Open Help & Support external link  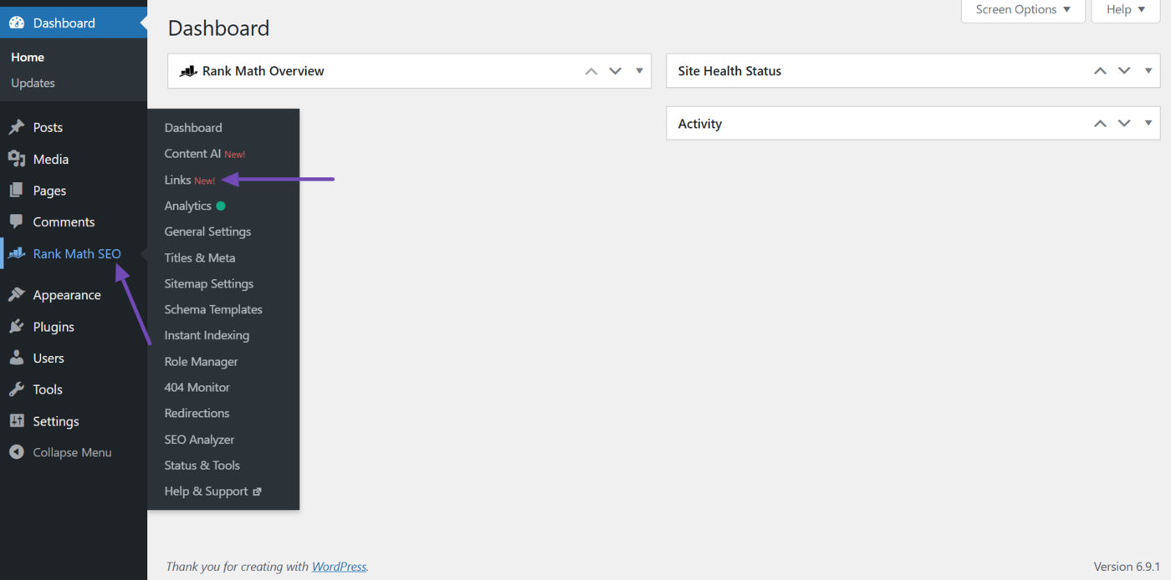point(206,491)
